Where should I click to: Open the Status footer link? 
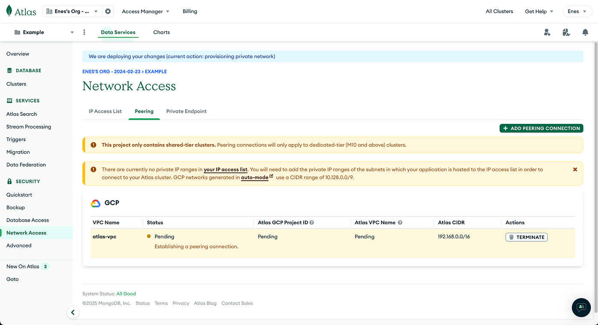coord(143,303)
